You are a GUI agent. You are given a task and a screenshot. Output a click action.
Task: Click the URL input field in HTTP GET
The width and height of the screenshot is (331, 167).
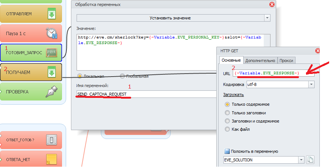click(x=273, y=73)
